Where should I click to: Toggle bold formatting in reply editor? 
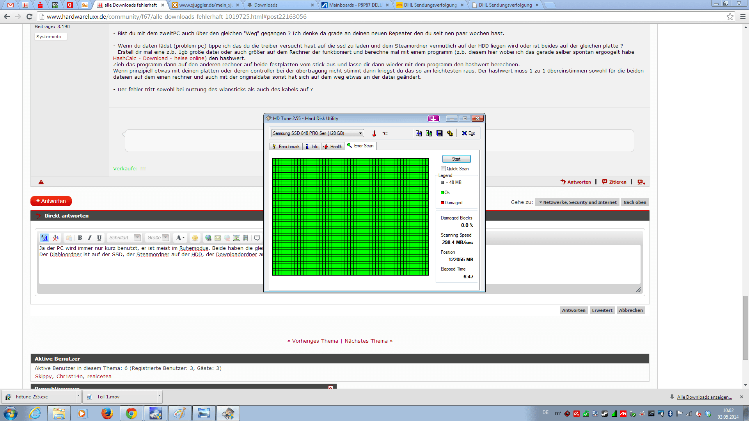click(80, 238)
